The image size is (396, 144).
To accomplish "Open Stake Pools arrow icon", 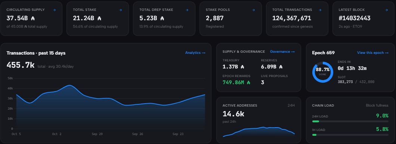I will click(x=254, y=10).
